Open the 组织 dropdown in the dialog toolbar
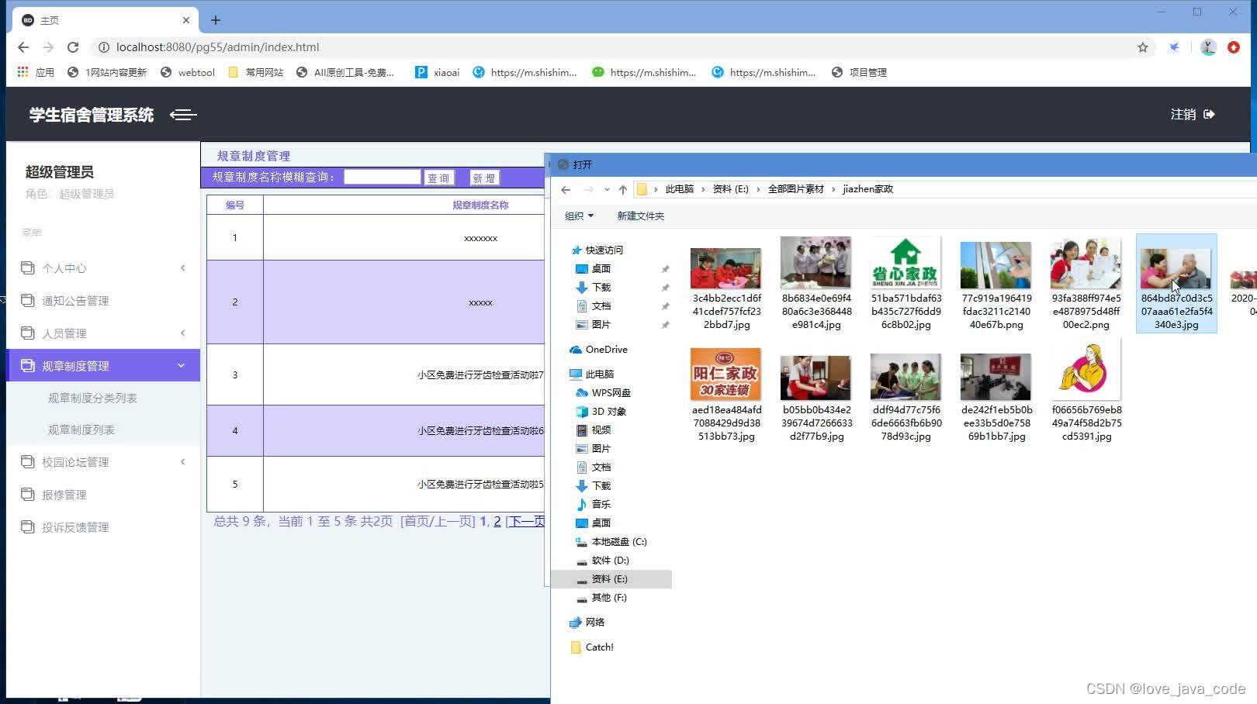The height and width of the screenshot is (704, 1257). 578,216
